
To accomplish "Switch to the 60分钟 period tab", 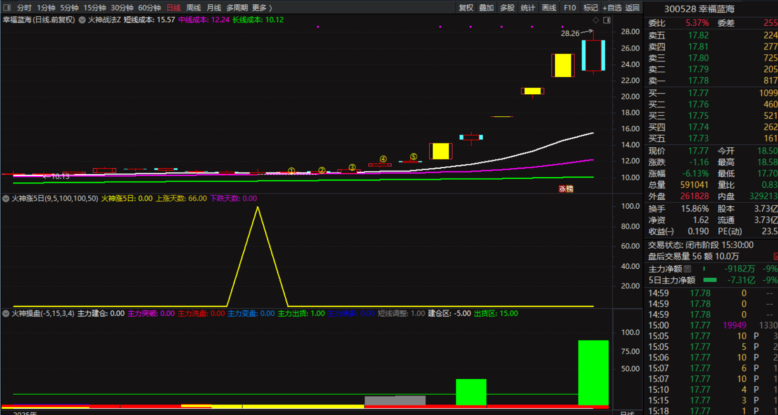I will pyautogui.click(x=149, y=8).
